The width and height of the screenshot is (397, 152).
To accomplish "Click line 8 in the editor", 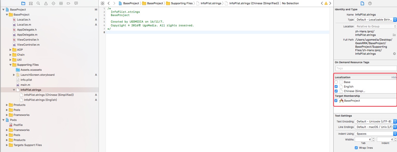I will click(218, 32).
